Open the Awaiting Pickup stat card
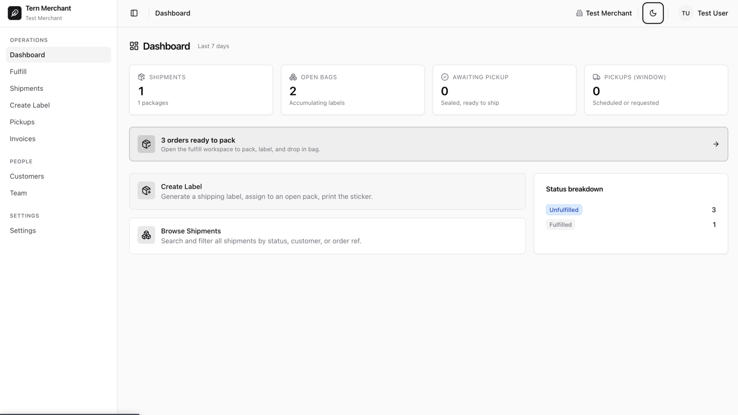 point(505,89)
